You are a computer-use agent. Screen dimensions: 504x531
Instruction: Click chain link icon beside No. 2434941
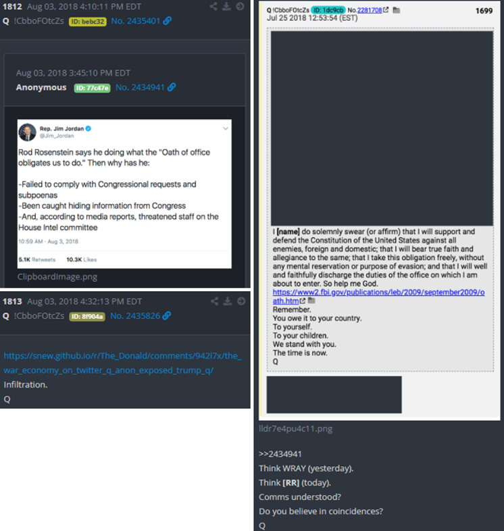coord(172,87)
